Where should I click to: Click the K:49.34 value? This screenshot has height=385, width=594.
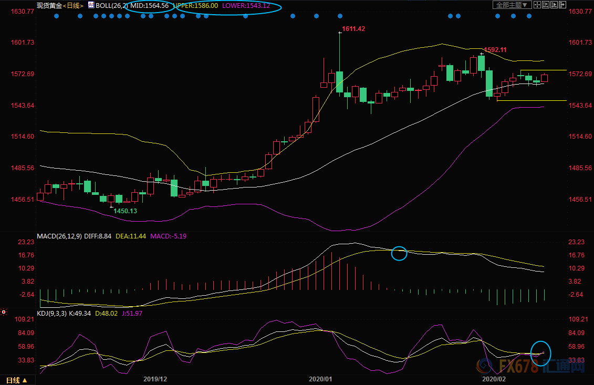tap(80, 314)
